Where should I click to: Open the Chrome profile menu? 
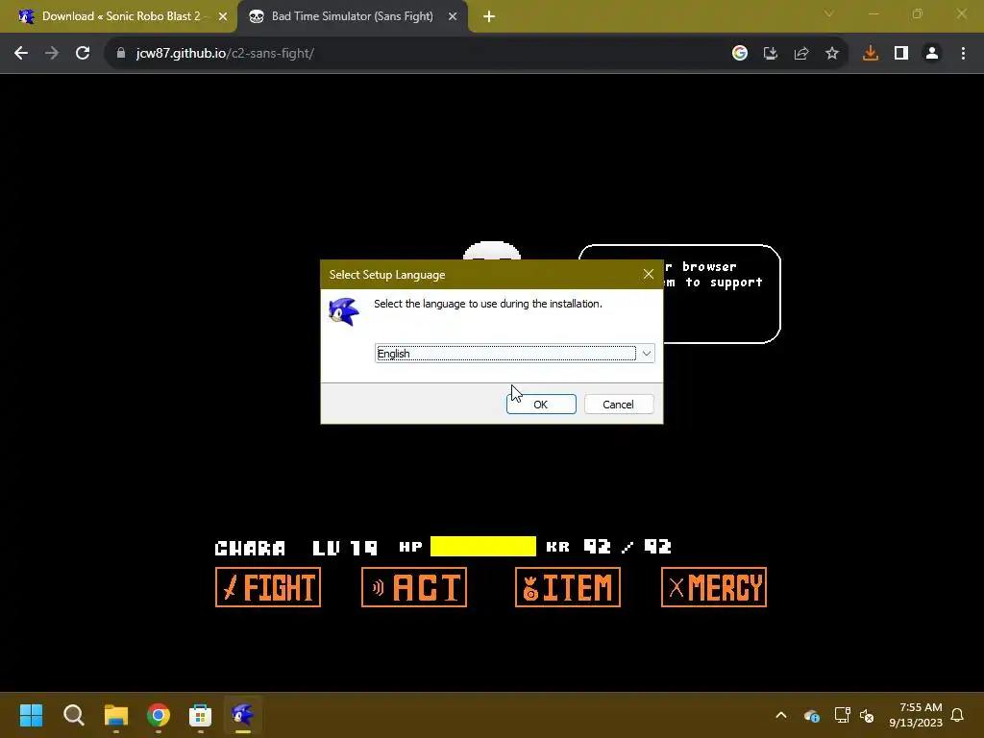coord(932,54)
